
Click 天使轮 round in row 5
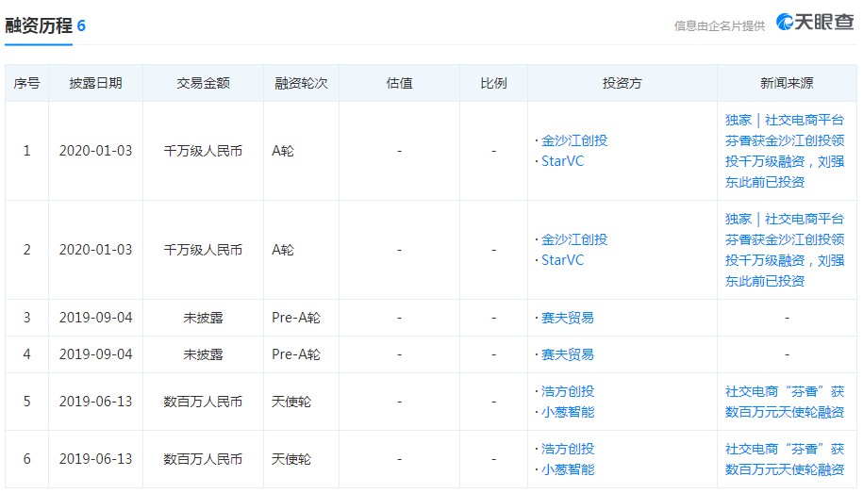(291, 402)
